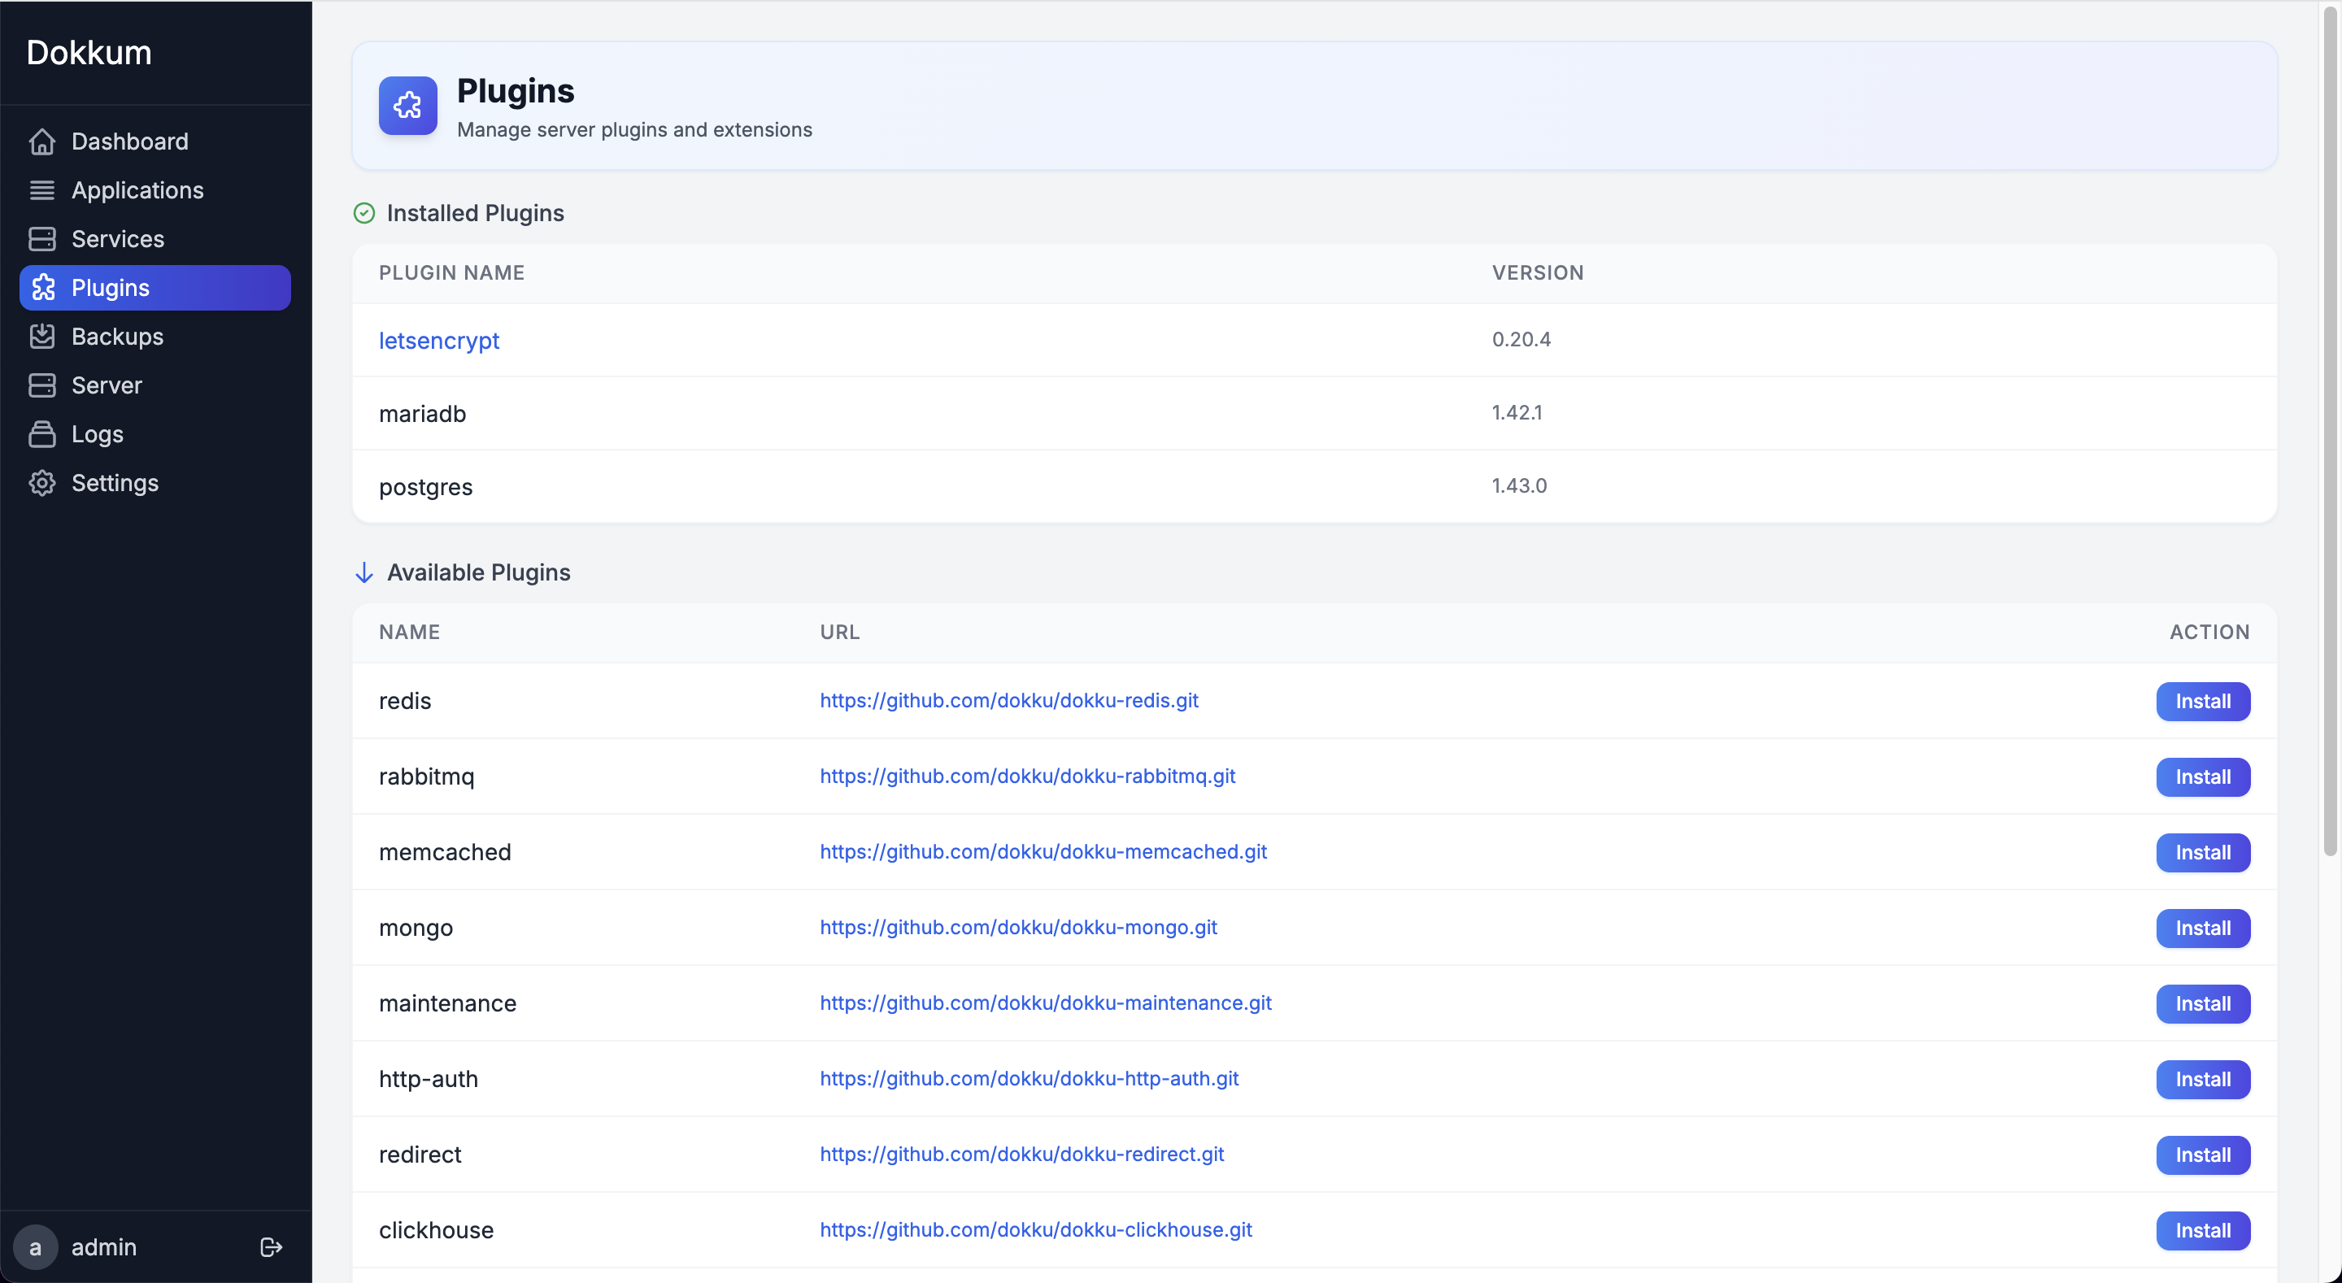Click the admin avatar circle

[x=36, y=1246]
